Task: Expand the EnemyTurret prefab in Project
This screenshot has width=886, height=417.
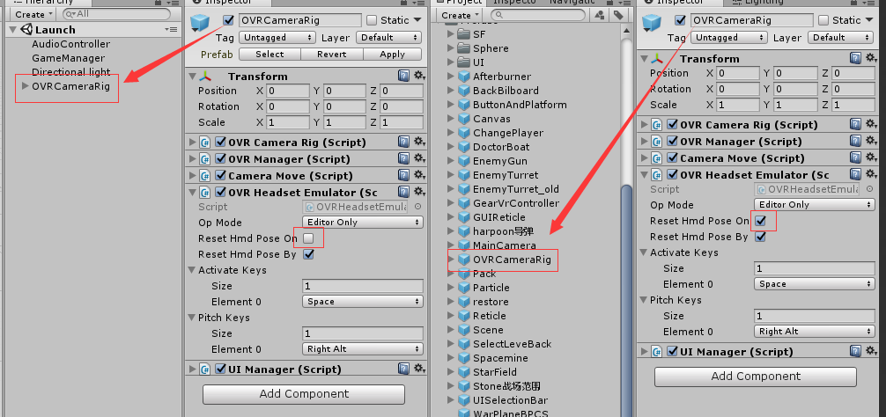Action: coord(451,175)
